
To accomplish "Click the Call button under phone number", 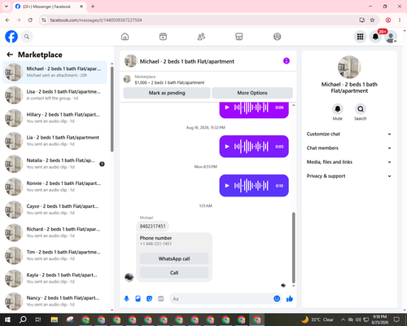I will 174,272.
